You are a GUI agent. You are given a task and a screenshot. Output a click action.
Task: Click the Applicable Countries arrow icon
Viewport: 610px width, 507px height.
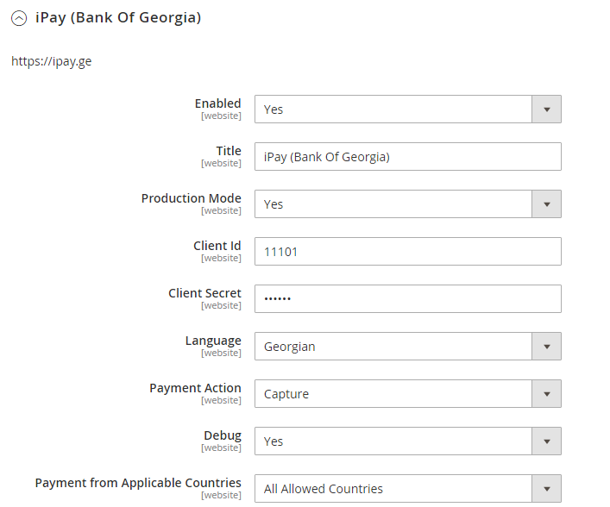(546, 489)
